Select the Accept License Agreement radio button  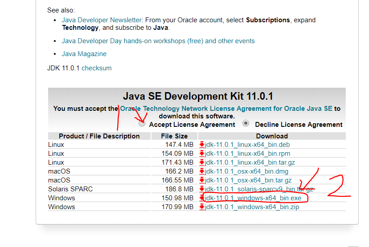(142, 123)
